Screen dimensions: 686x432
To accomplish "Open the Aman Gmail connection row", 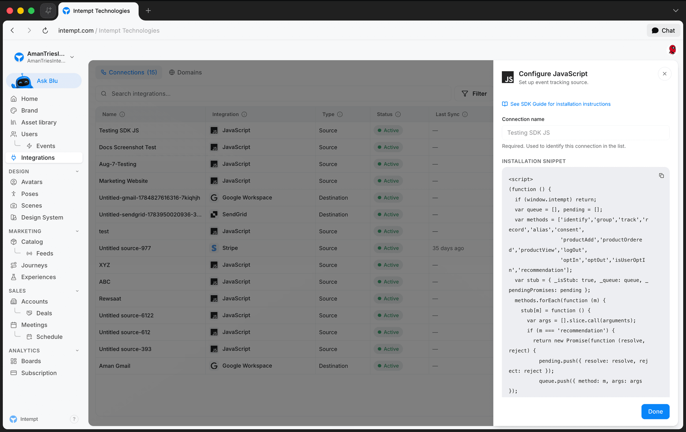I will (x=294, y=366).
